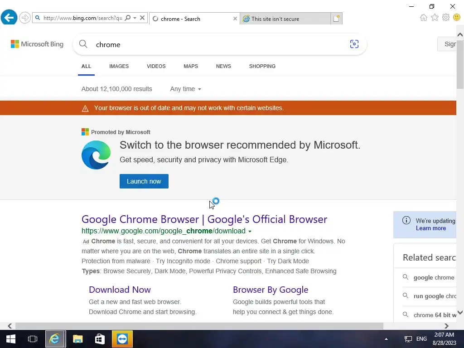Viewport: 464px width, 348px height.
Task: Open the IMAGES tab
Action: tap(119, 66)
